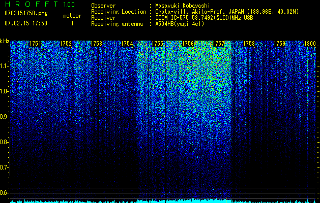Viewport: 320px width, 203px height.
Task: Click the date 07.02.15 17:50
Action: [x=26, y=23]
